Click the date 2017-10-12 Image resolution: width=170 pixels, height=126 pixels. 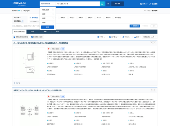click(79, 75)
